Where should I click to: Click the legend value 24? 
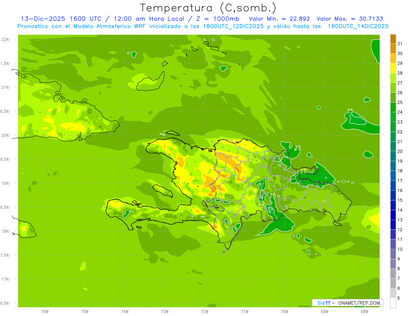(x=400, y=112)
